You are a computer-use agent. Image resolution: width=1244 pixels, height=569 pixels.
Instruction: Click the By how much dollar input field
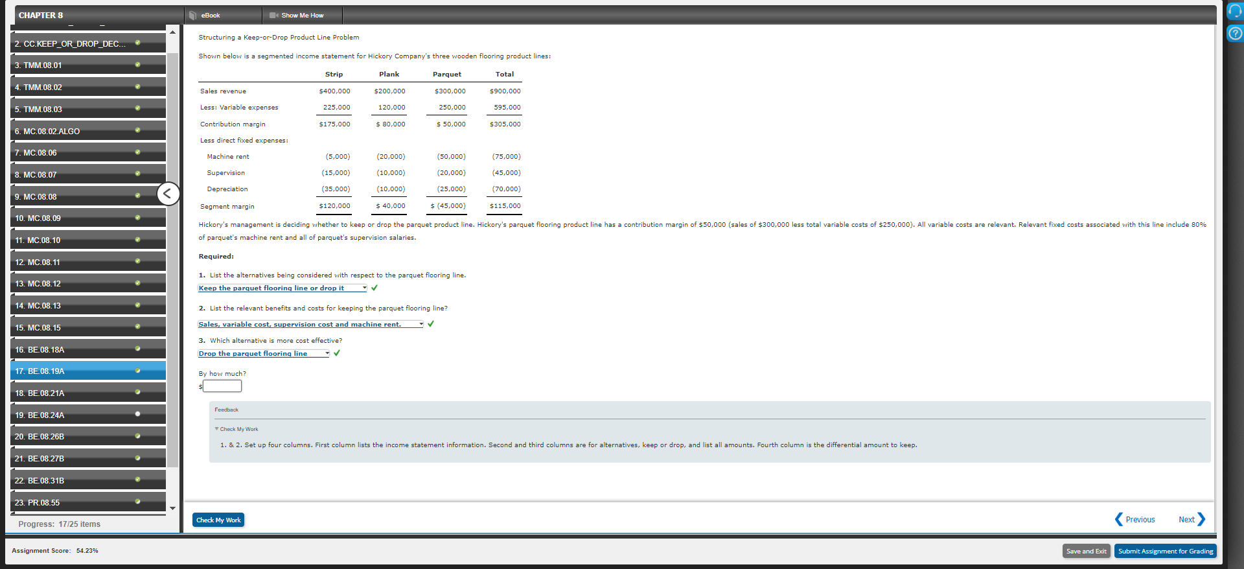tap(222, 386)
